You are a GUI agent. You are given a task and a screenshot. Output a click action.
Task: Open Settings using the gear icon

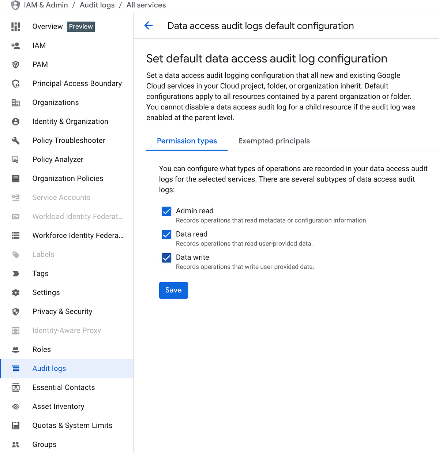(15, 292)
